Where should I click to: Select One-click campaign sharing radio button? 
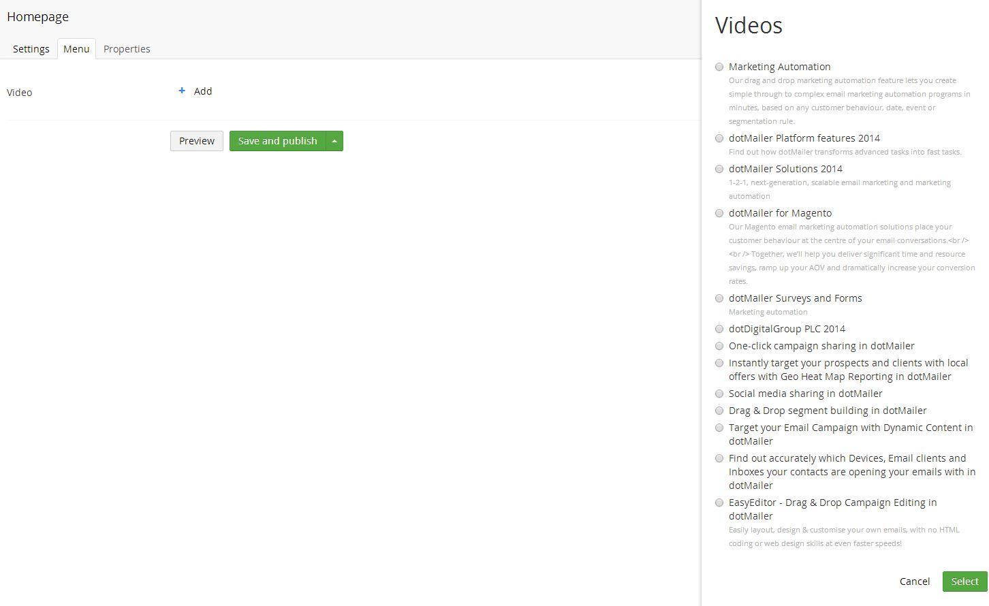[x=719, y=346]
